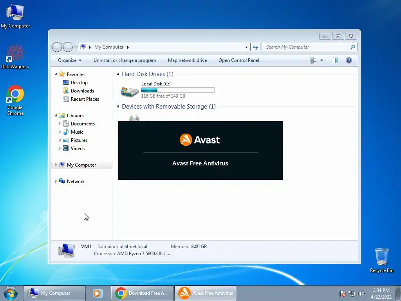Click Uninstall or change a program
401x301 pixels.
[125, 60]
